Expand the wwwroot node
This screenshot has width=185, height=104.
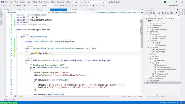coord(148,32)
